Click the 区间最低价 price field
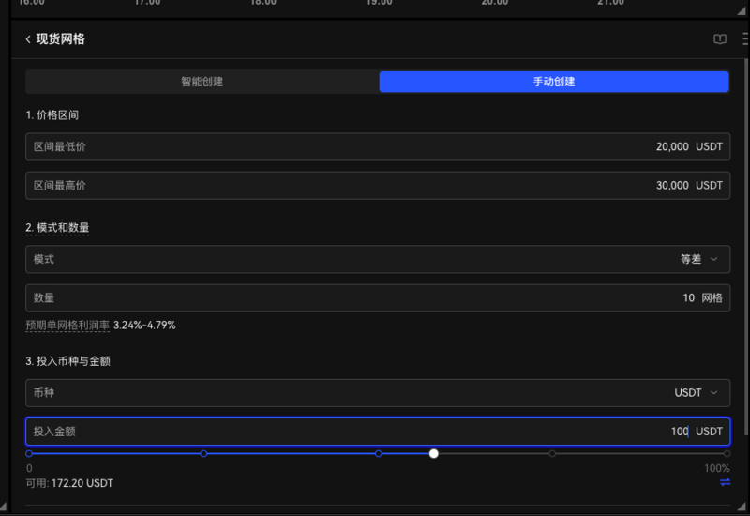 click(x=377, y=147)
